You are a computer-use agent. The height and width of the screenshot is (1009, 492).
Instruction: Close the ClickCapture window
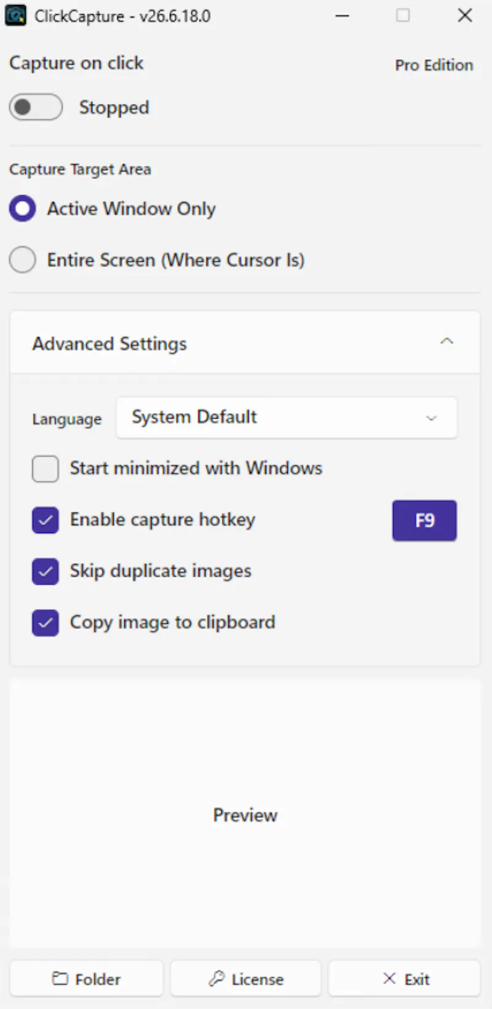tap(465, 15)
